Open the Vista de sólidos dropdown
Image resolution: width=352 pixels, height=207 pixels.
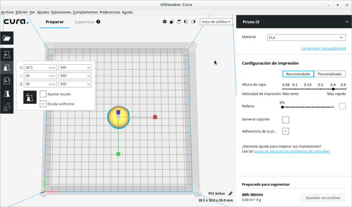(x=216, y=22)
